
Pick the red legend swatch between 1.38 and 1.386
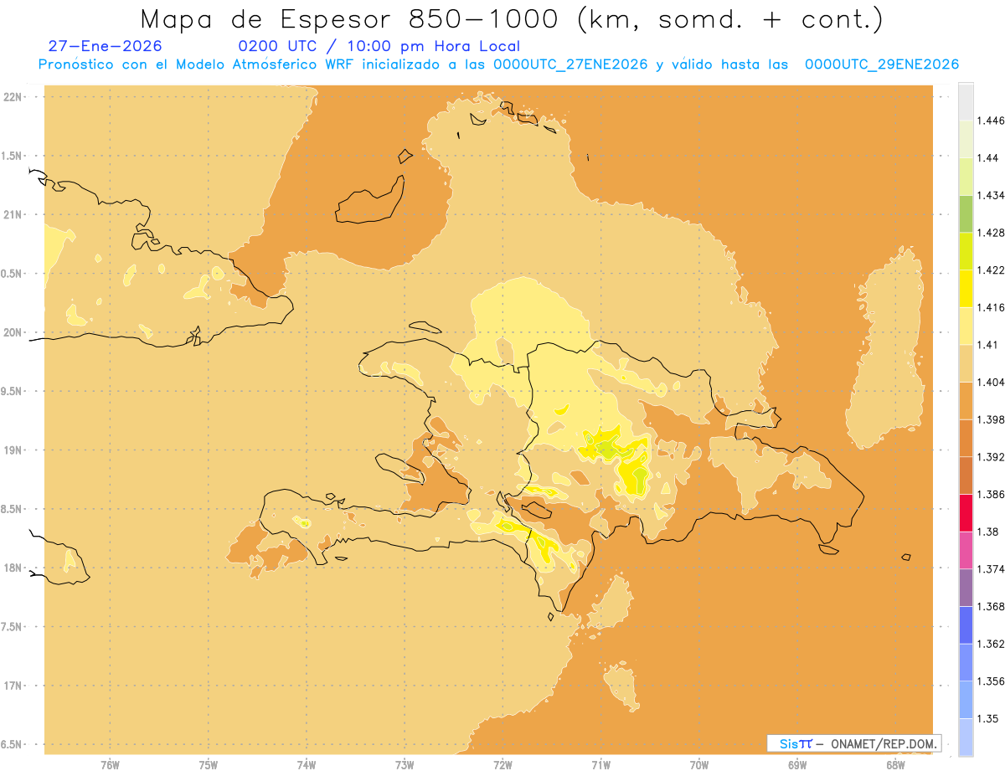pos(966,512)
